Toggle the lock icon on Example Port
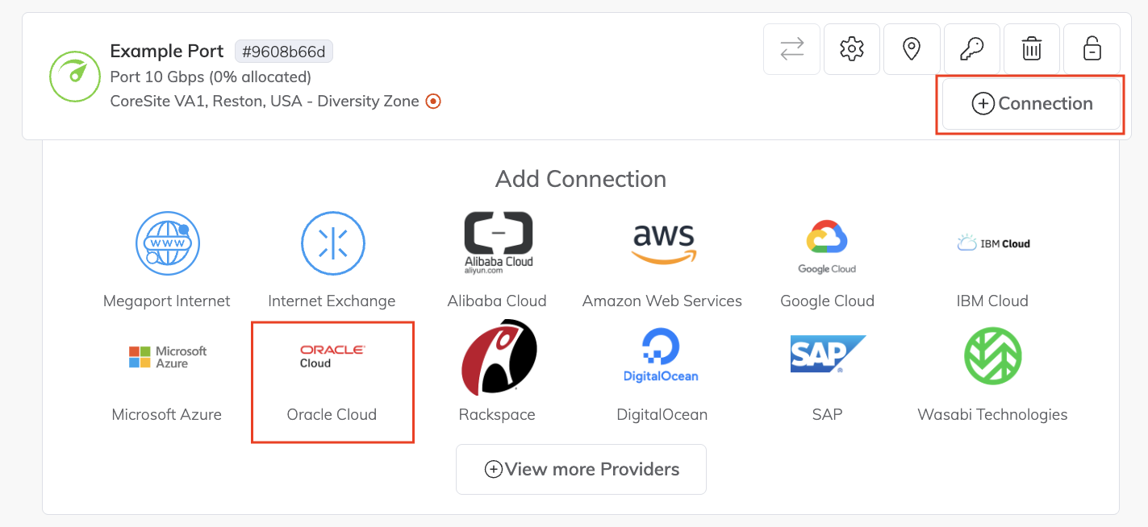Image resolution: width=1148 pixels, height=527 pixels. click(x=1092, y=48)
